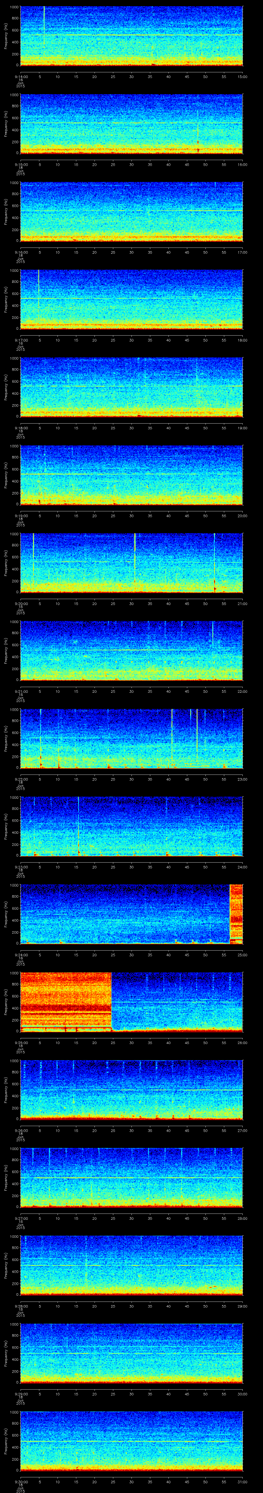Click the 15:00 end time label
The image size is (263, 1493).
click(x=243, y=76)
